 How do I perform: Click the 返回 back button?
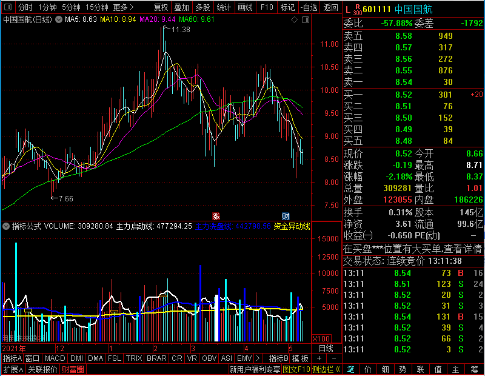[x=330, y=7]
